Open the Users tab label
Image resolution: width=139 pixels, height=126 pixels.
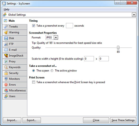point(12,96)
